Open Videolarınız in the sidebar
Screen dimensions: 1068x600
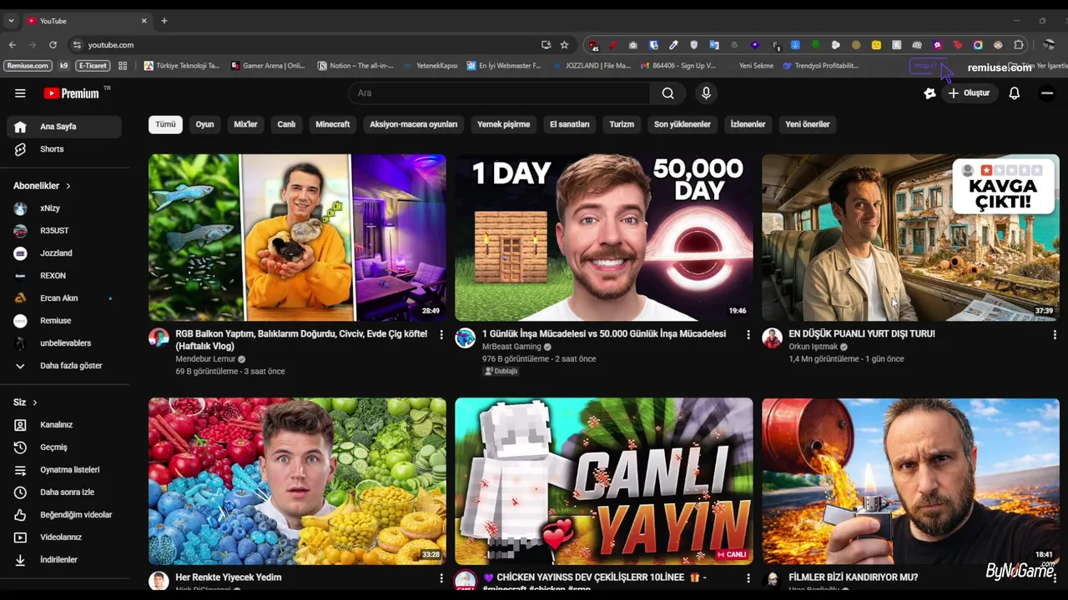(x=64, y=537)
